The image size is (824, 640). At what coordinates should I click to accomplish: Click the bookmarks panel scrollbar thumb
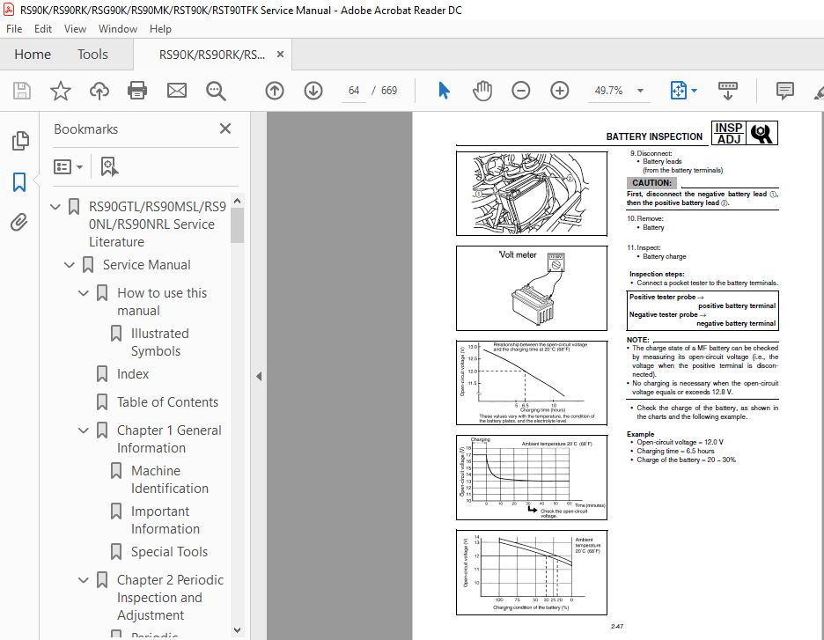237,224
